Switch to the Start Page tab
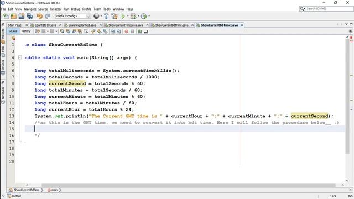Screen dimensions: 354x199 click(15, 25)
